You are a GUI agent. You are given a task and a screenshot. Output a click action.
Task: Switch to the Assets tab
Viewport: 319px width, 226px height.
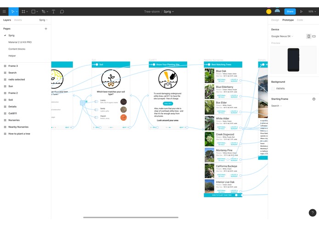[x=18, y=20]
